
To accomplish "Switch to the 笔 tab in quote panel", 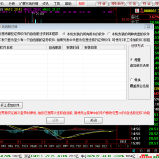I will coord(134,151).
